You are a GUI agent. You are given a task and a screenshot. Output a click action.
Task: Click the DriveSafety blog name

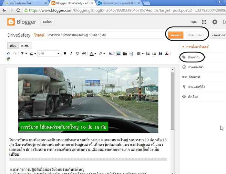(x=19, y=35)
